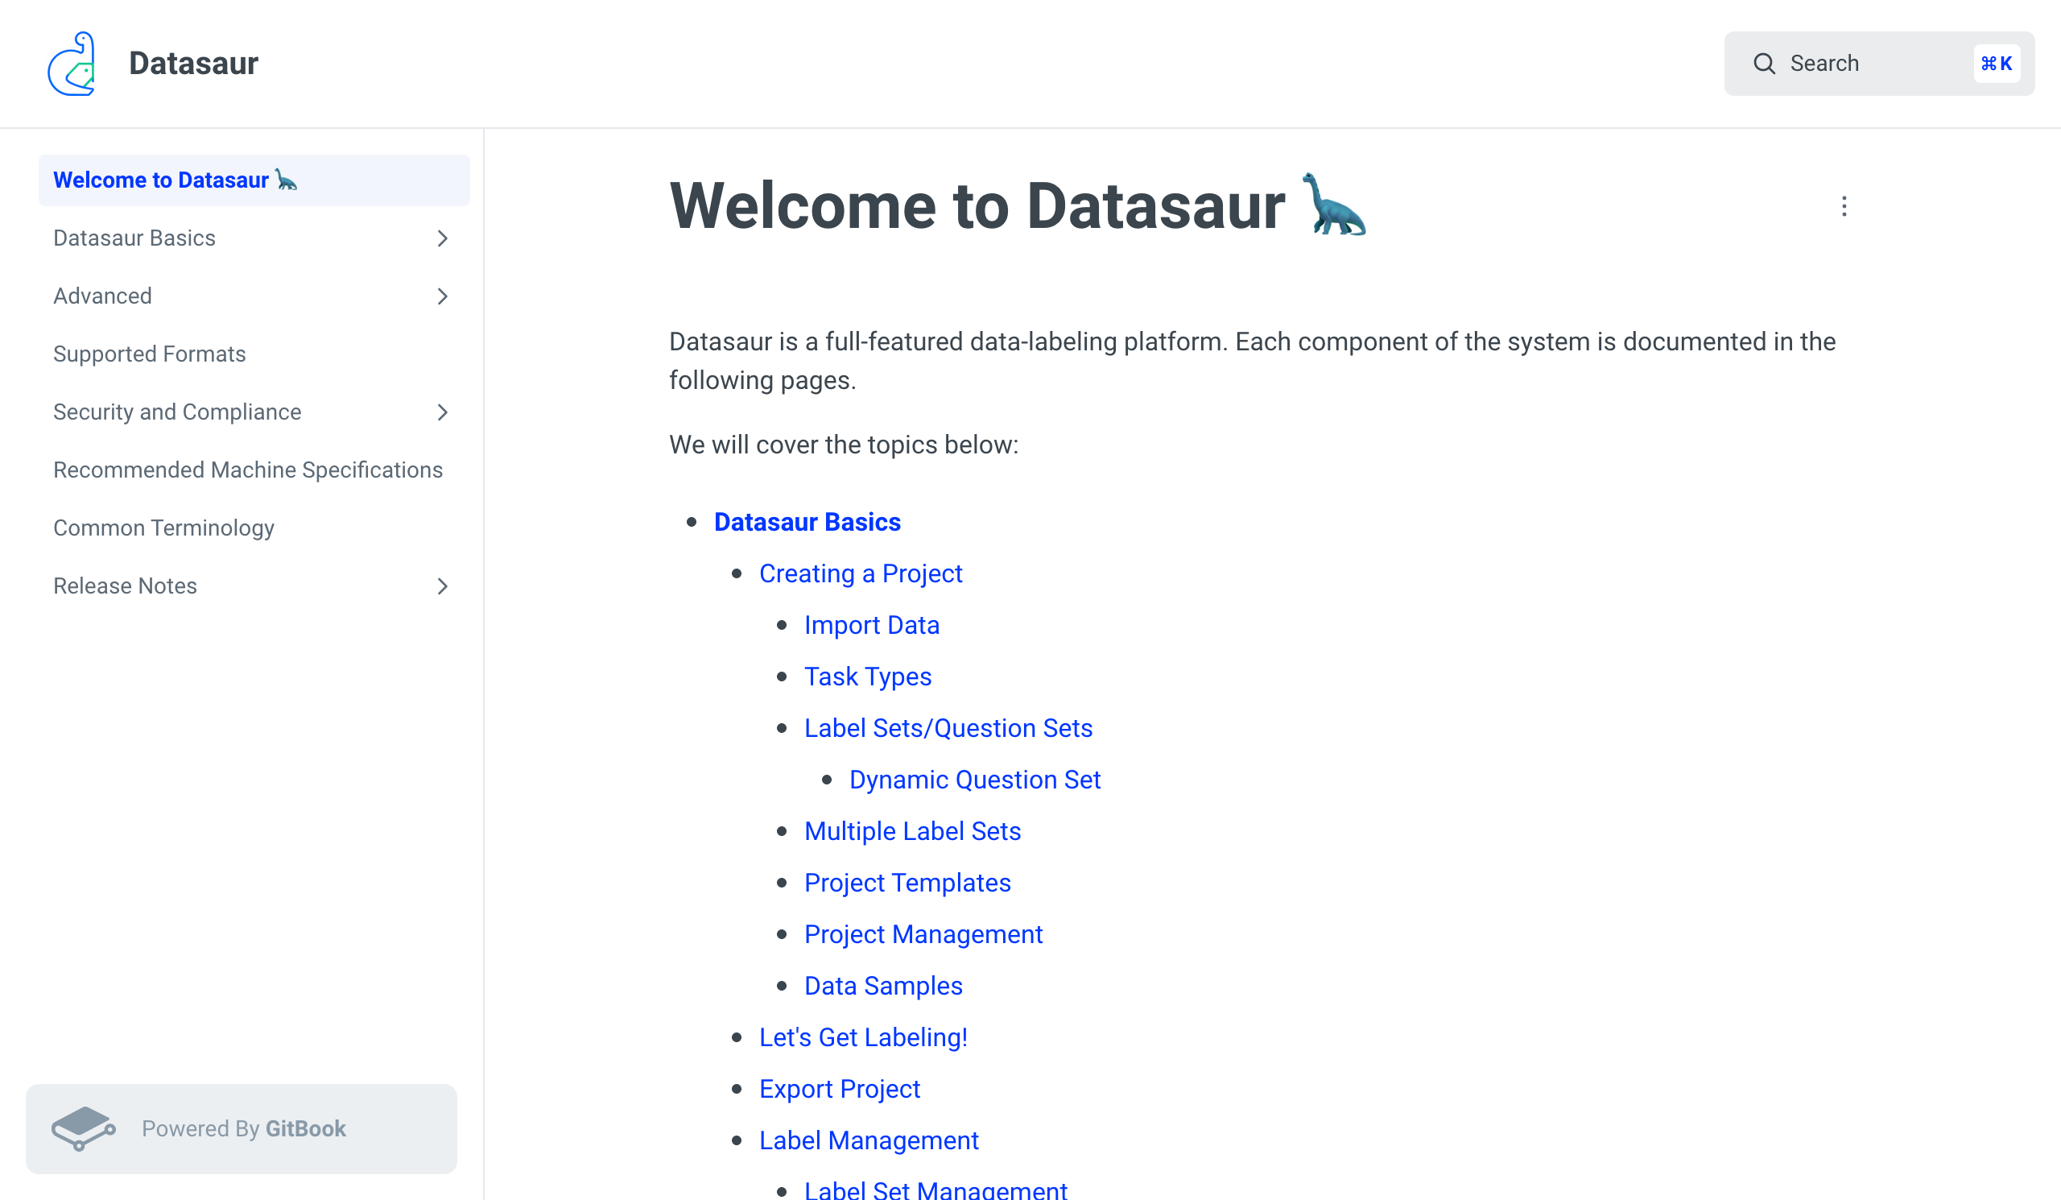2061x1200 pixels.
Task: Expand the Security and Compliance chevron
Action: click(x=443, y=412)
